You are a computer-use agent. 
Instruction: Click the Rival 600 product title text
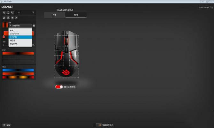[x=65, y=10]
